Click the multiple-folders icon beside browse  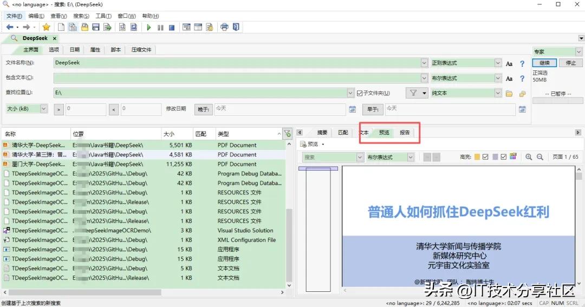(522, 94)
